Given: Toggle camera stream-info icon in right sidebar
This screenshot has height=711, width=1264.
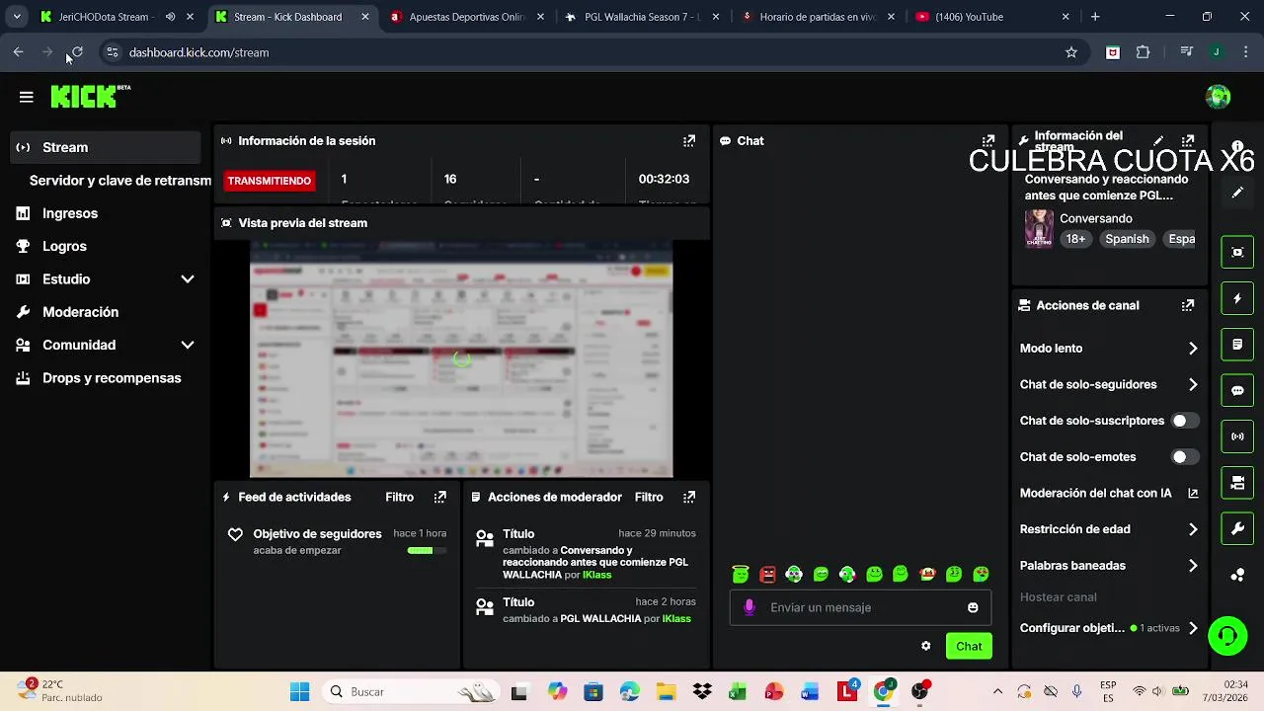Looking at the screenshot, I should (1237, 483).
